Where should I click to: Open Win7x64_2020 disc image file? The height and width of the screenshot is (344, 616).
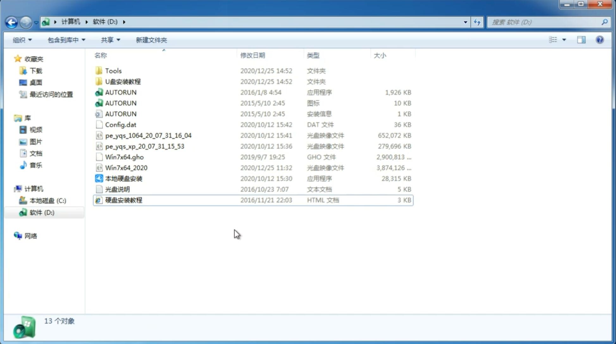127,167
